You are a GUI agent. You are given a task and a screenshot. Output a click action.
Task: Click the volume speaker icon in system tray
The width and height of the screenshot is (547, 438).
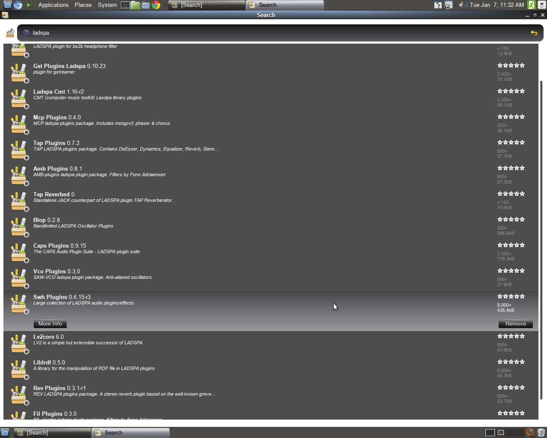pyautogui.click(x=462, y=5)
